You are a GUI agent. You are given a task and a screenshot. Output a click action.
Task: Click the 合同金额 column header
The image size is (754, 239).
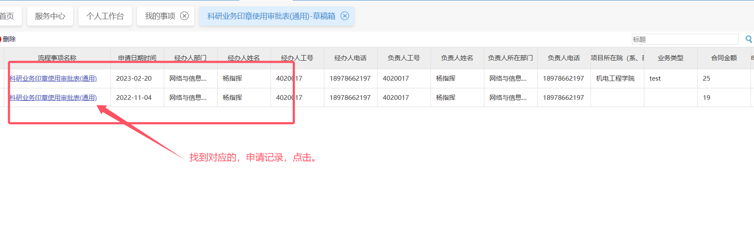[724, 58]
